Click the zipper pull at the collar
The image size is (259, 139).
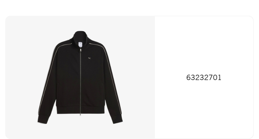click(81, 50)
